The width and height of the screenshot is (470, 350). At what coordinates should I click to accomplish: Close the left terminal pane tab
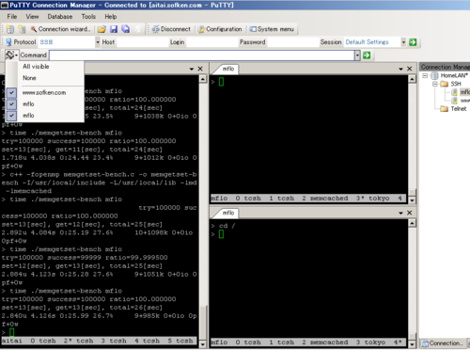click(200, 69)
